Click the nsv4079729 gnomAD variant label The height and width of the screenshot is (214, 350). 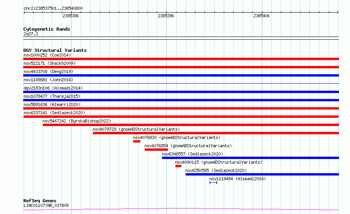click(x=136, y=129)
